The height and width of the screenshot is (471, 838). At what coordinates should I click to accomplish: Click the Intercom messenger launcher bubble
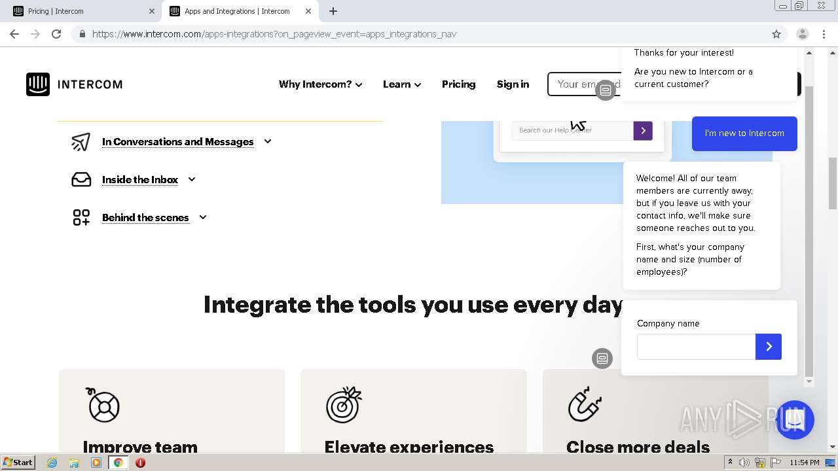coord(794,420)
